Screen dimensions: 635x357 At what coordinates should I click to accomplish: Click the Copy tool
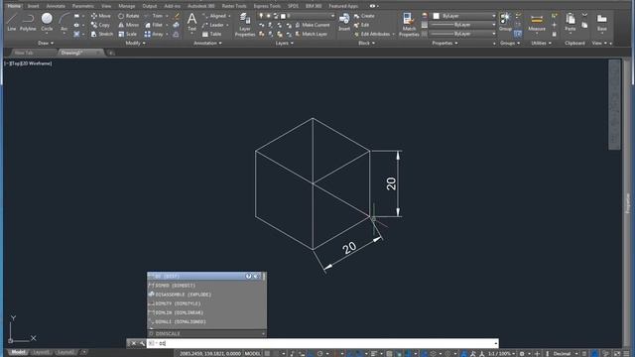tap(100, 25)
